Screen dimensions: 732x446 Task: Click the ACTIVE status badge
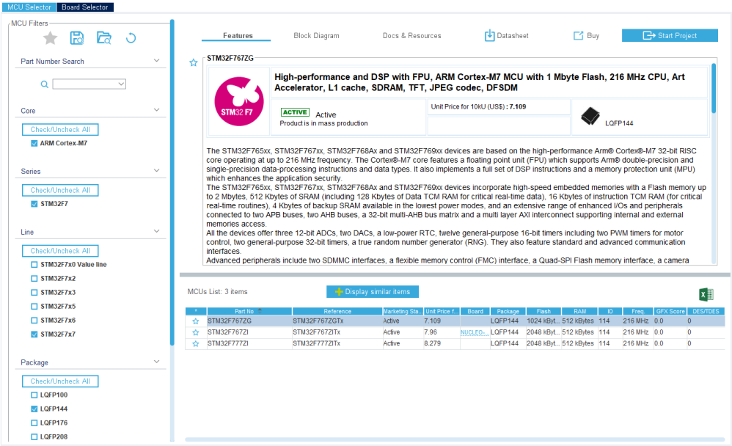[x=295, y=112]
